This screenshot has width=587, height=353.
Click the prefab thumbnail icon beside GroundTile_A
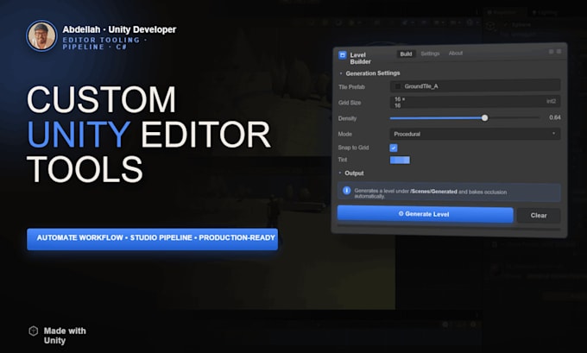pyautogui.click(x=398, y=86)
